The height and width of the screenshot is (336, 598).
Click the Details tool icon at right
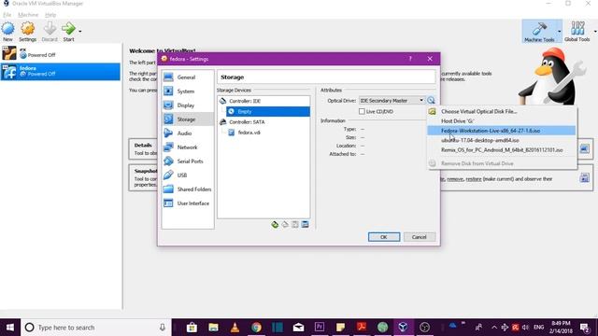(584, 149)
